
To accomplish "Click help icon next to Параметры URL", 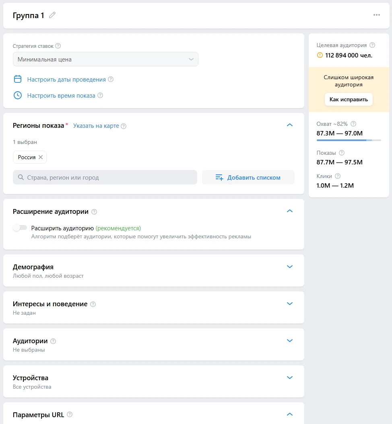I will point(70,415).
